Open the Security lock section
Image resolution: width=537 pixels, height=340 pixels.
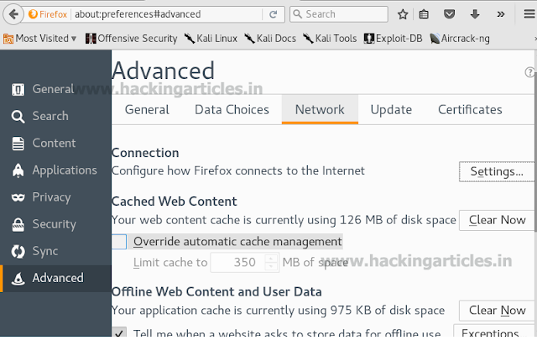click(18, 224)
